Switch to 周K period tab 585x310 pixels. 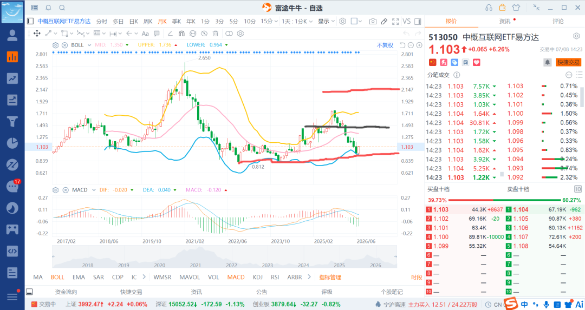[x=148, y=21]
